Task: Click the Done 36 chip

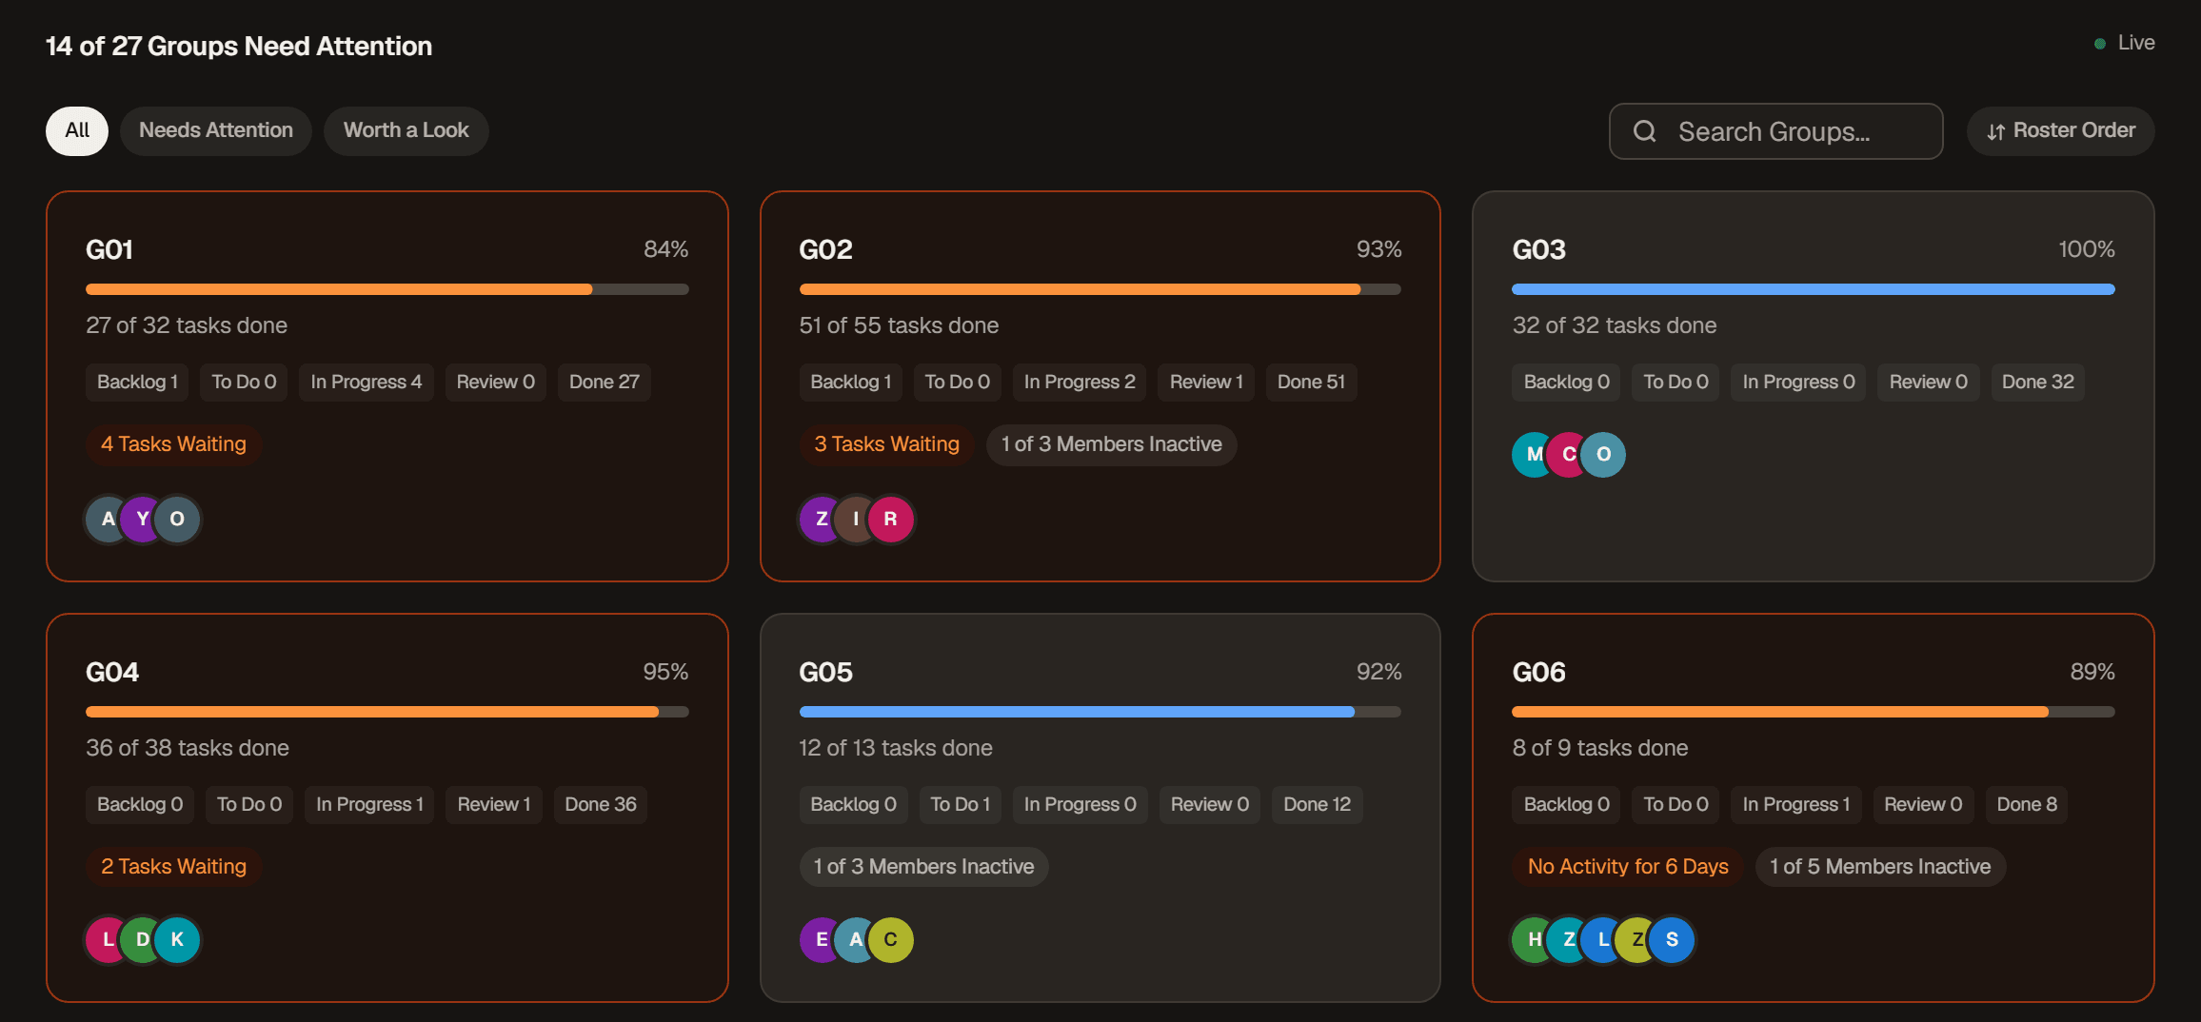Action: pyautogui.click(x=600, y=804)
